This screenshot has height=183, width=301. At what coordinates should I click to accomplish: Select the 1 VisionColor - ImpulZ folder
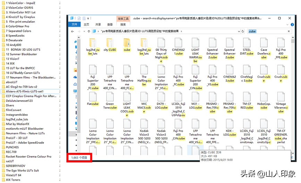18,3
